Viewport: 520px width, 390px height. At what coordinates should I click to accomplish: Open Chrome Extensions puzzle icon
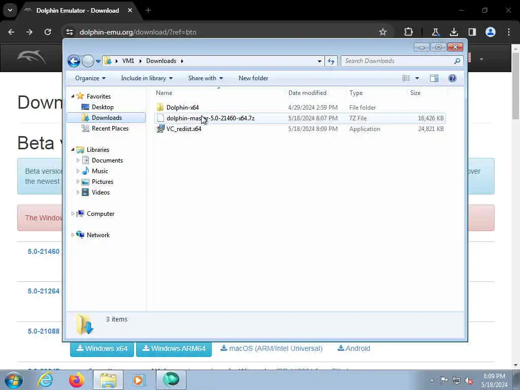click(x=408, y=32)
